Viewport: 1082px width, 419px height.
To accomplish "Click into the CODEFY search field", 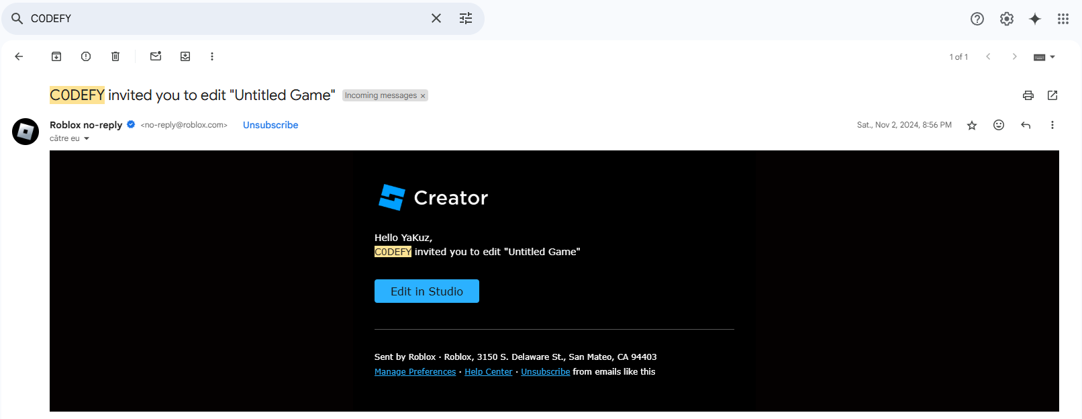I will pos(228,18).
